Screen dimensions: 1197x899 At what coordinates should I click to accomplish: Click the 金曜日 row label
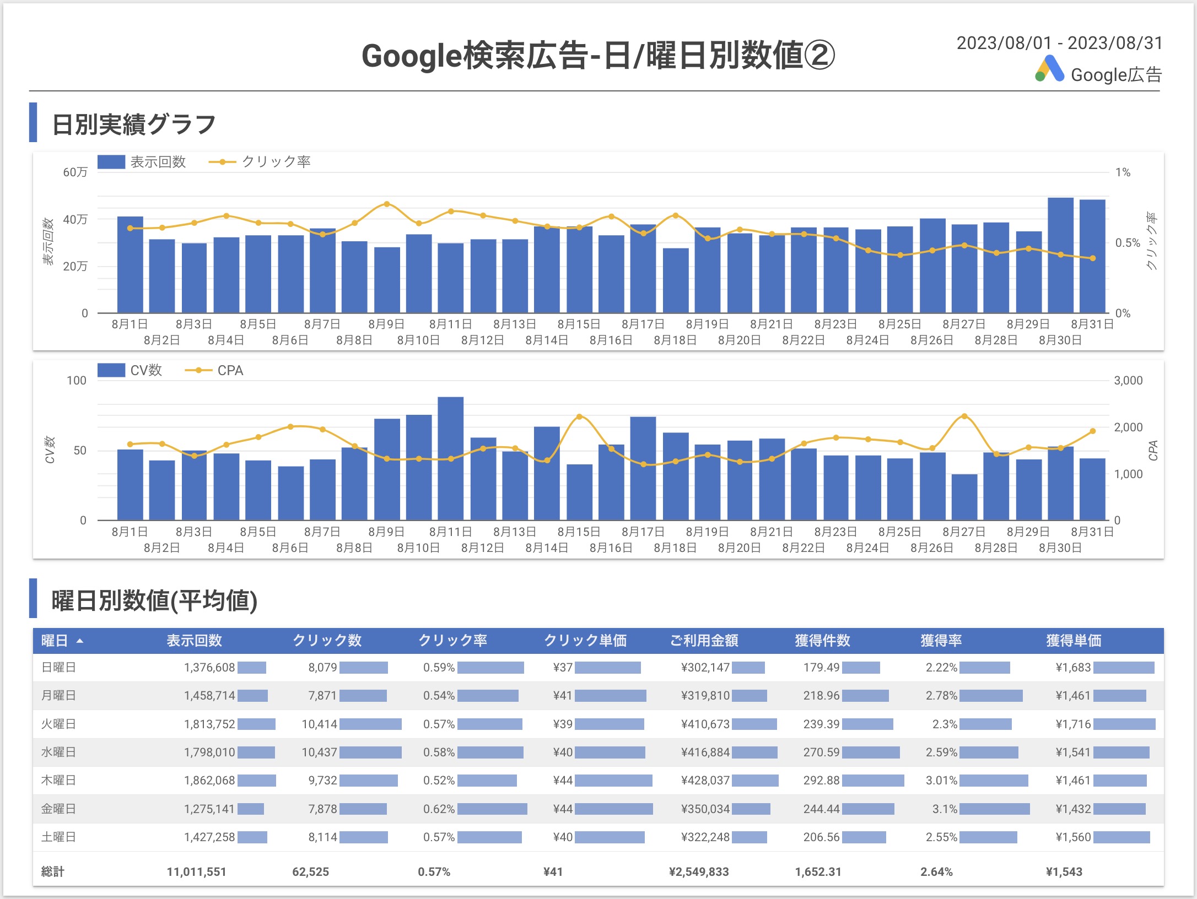(58, 809)
